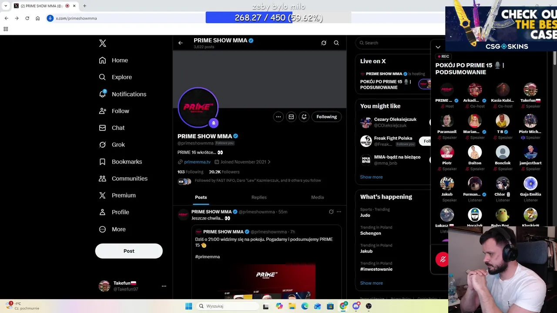Open the Windows Start menu
Image resolution: width=557 pixels, height=313 pixels.
pyautogui.click(x=188, y=306)
